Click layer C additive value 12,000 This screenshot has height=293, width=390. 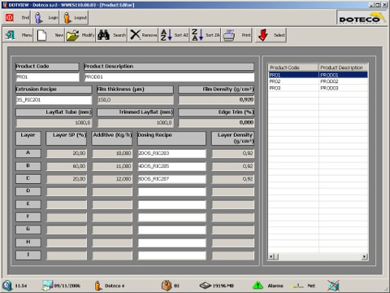(112, 179)
